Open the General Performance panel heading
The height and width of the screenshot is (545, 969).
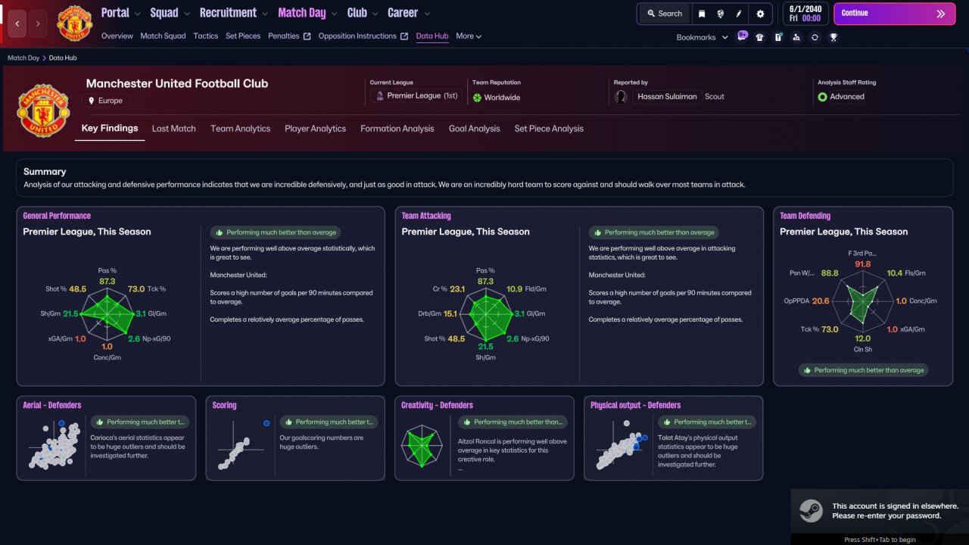tap(57, 216)
